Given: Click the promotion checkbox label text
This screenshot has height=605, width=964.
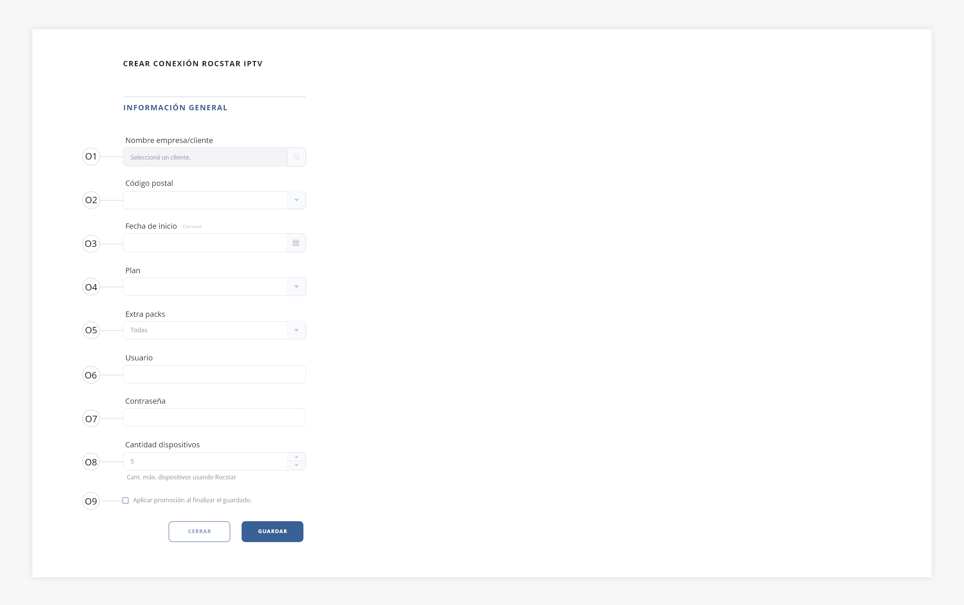Looking at the screenshot, I should 192,500.
